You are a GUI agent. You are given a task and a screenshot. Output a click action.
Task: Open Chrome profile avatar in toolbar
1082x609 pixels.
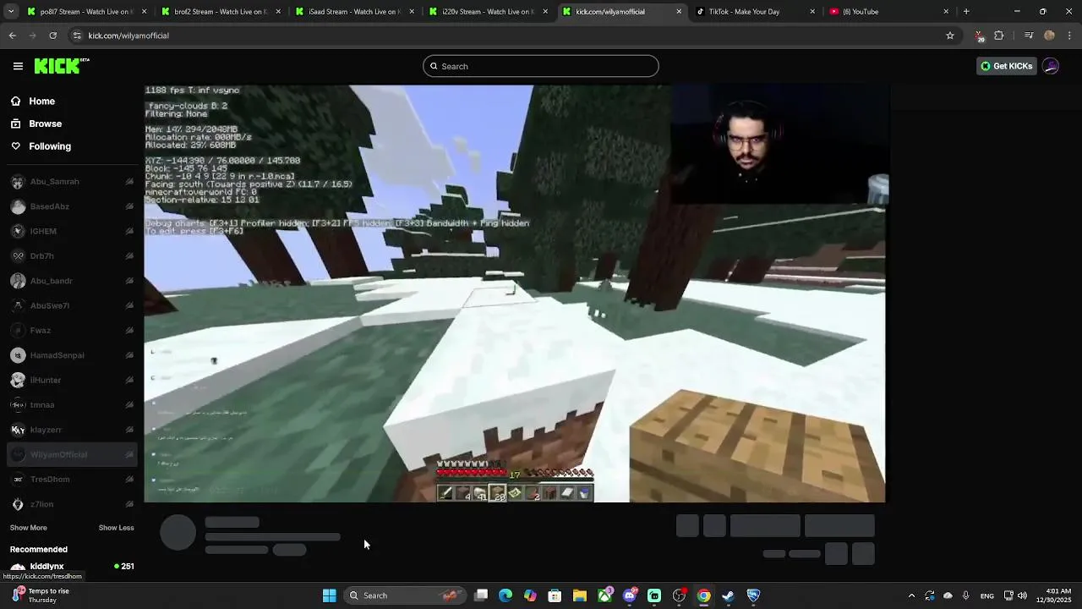coord(1049,36)
